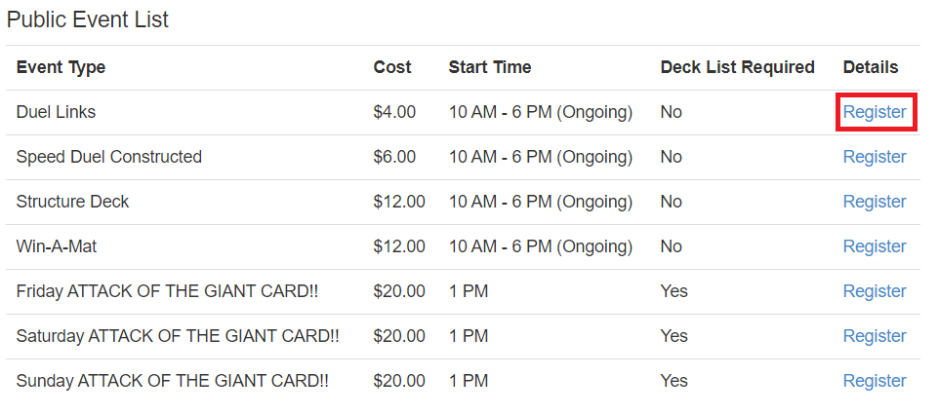Select the Cost column header
This screenshot has height=414, width=939.
click(392, 67)
